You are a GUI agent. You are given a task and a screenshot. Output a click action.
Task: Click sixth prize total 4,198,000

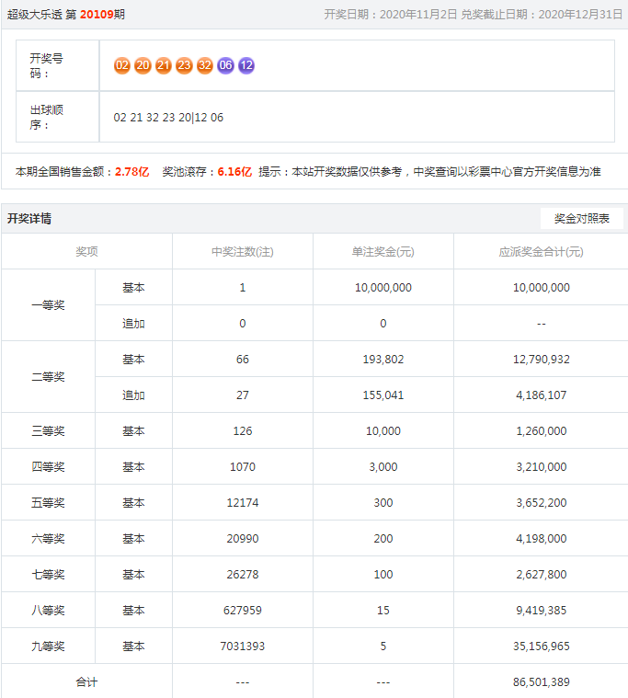tap(542, 539)
